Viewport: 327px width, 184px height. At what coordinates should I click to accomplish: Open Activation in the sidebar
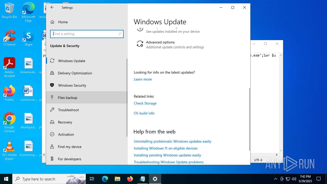tap(87, 134)
